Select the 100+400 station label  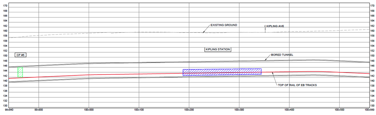(x=289, y=110)
